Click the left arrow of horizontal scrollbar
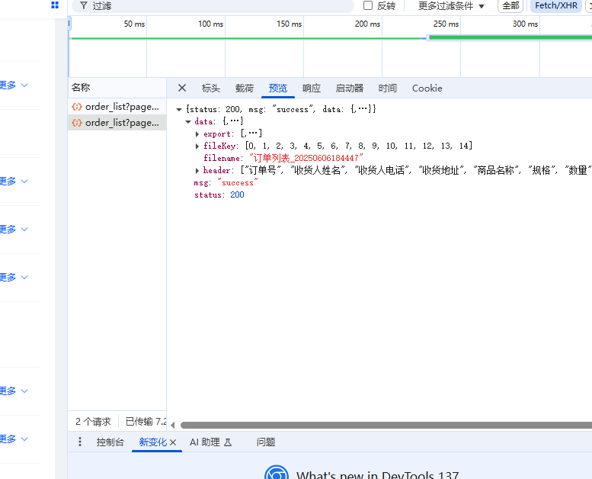Image resolution: width=592 pixels, height=479 pixels. coord(173,426)
